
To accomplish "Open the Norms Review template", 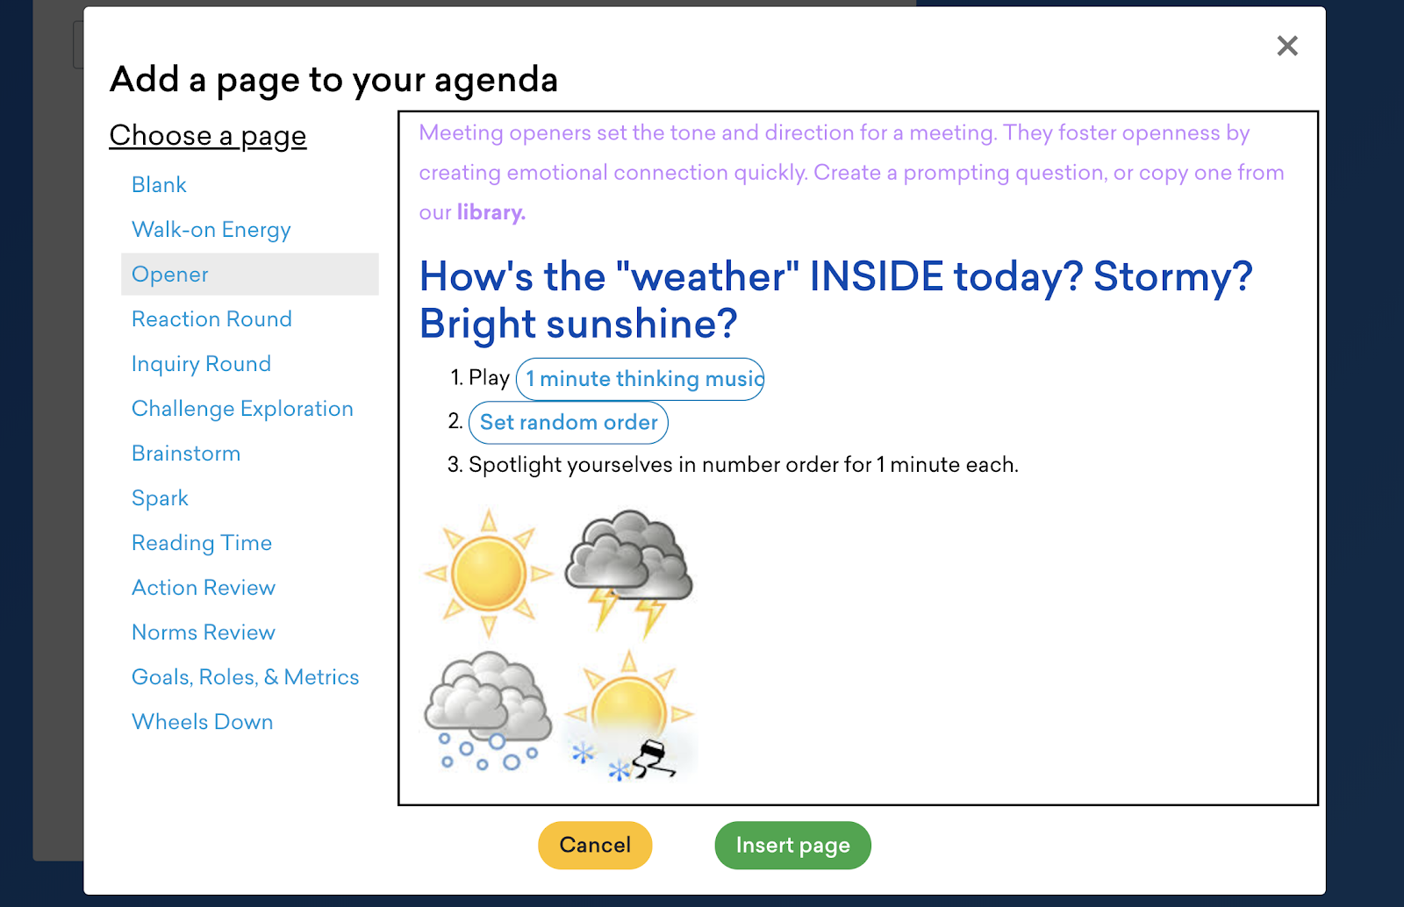I will tap(204, 632).
